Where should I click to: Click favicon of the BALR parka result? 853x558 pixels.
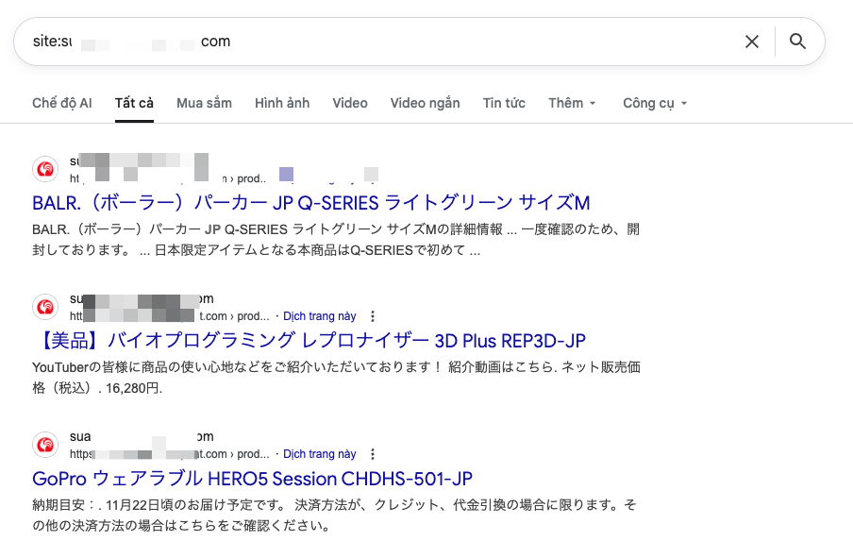[45, 169]
